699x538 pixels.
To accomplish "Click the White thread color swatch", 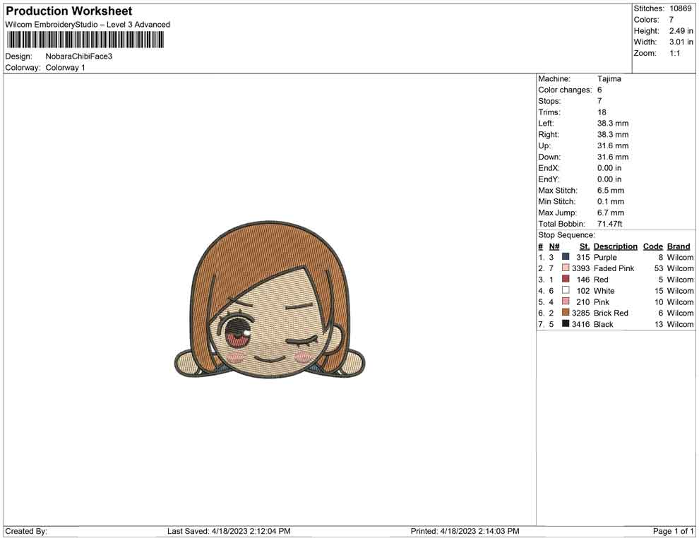I will coord(566,290).
